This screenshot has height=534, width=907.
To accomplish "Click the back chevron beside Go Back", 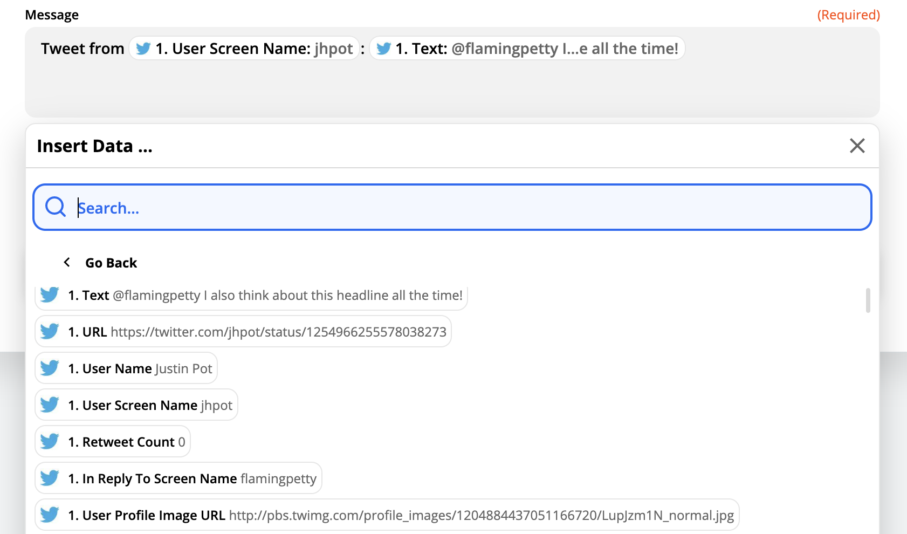I will coord(67,262).
